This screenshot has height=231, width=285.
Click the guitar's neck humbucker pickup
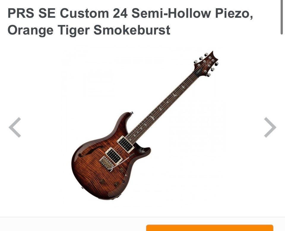click(126, 144)
